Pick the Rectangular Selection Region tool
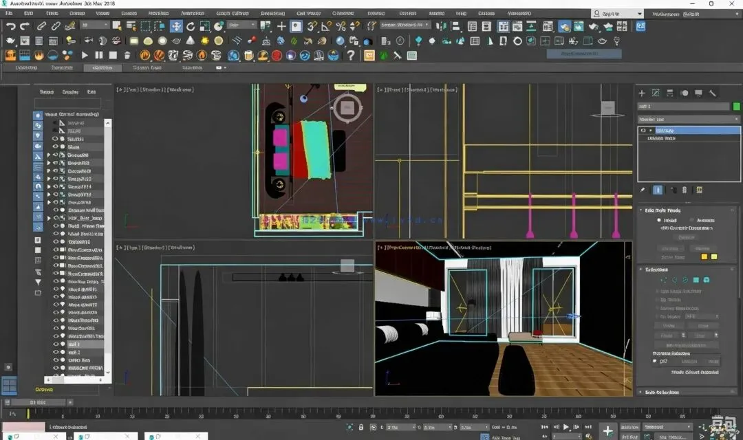The height and width of the screenshot is (440, 743). (145, 26)
